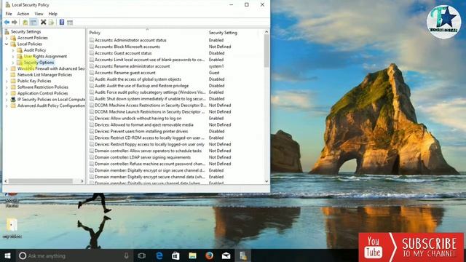Select Accounts: Block Microsoft accounts policy
This screenshot has width=466, height=262.
coord(127,47)
